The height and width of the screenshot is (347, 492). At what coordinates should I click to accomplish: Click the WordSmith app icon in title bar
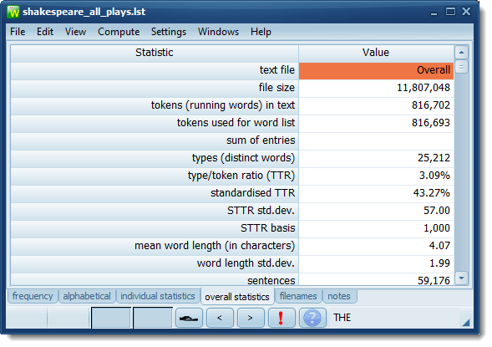(x=13, y=13)
